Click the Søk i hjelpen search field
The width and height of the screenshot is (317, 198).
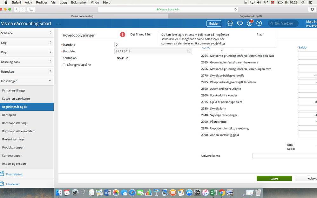coord(283,23)
